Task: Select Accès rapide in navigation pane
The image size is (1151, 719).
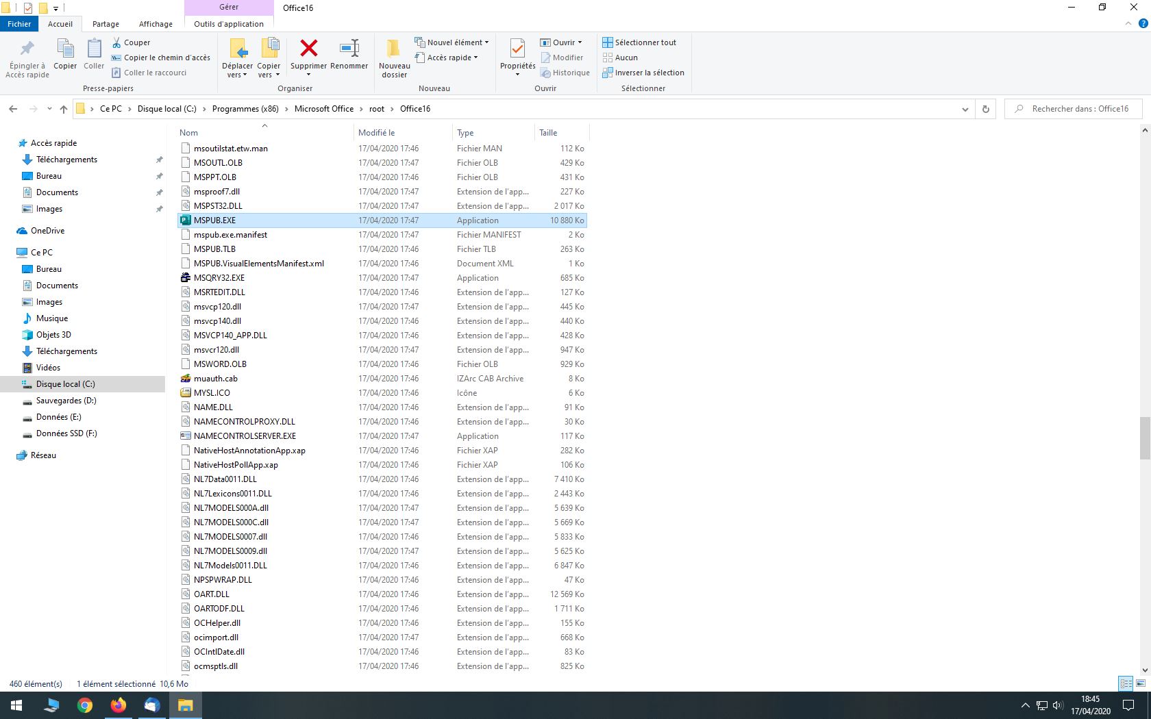Action: point(53,143)
